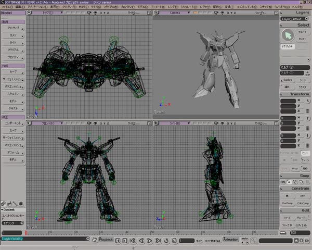
Task: Open the fourth item in the menu bar
Action: click(x=55, y=7)
